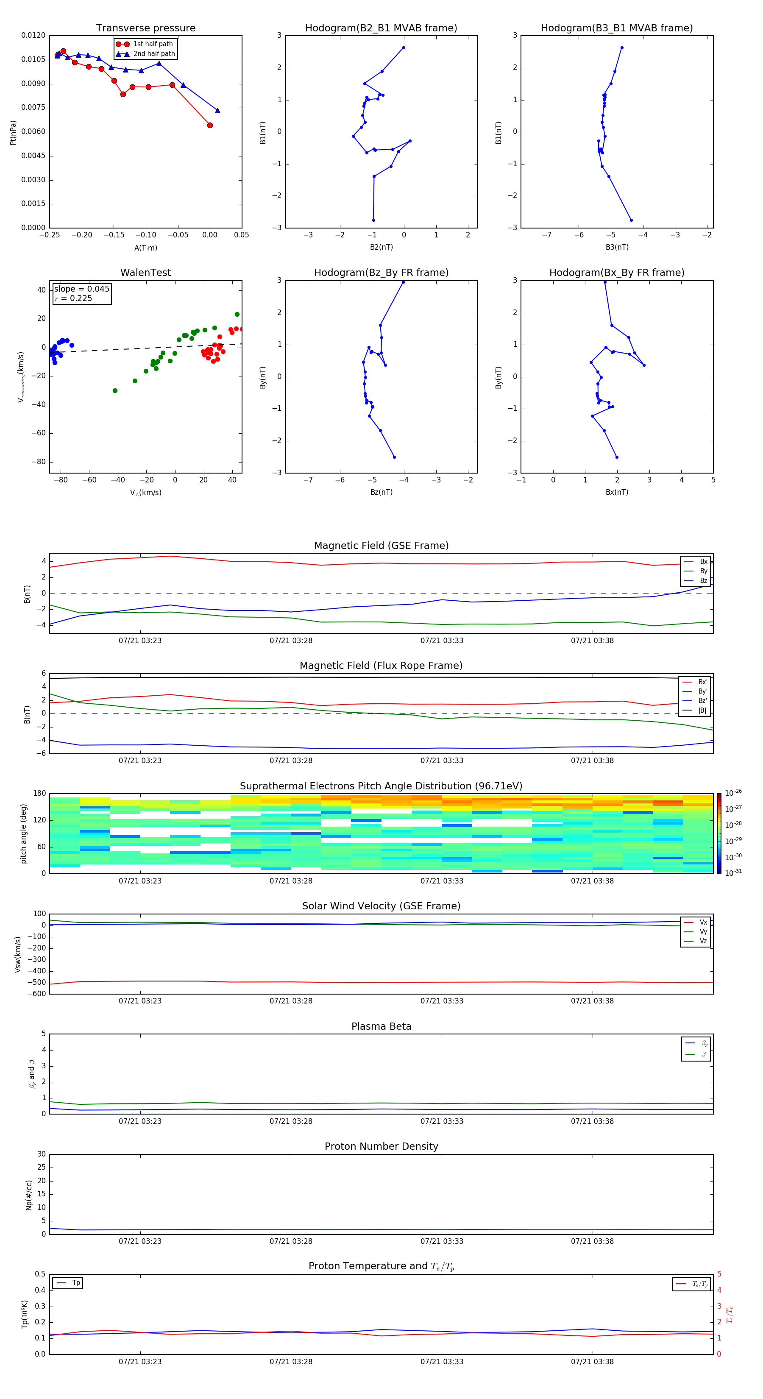Click the "Plasma Beta" plot title
The height and width of the screenshot is (1399, 763).
[381, 1026]
